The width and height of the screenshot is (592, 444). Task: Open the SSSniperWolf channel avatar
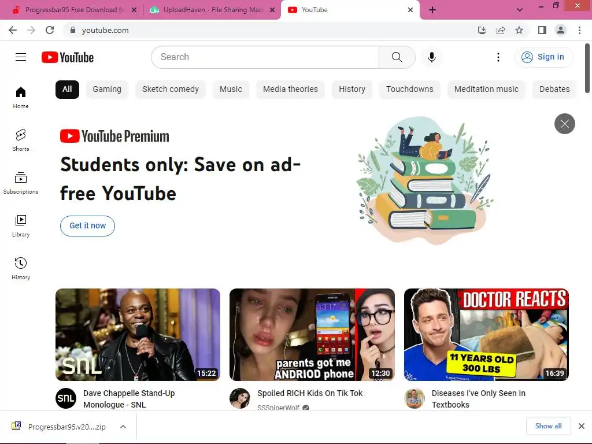(240, 398)
